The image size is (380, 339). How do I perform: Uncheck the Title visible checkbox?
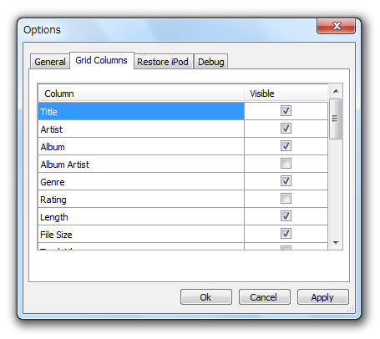286,111
